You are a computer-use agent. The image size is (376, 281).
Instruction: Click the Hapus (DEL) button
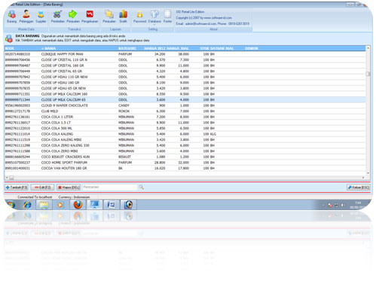tap(69, 188)
